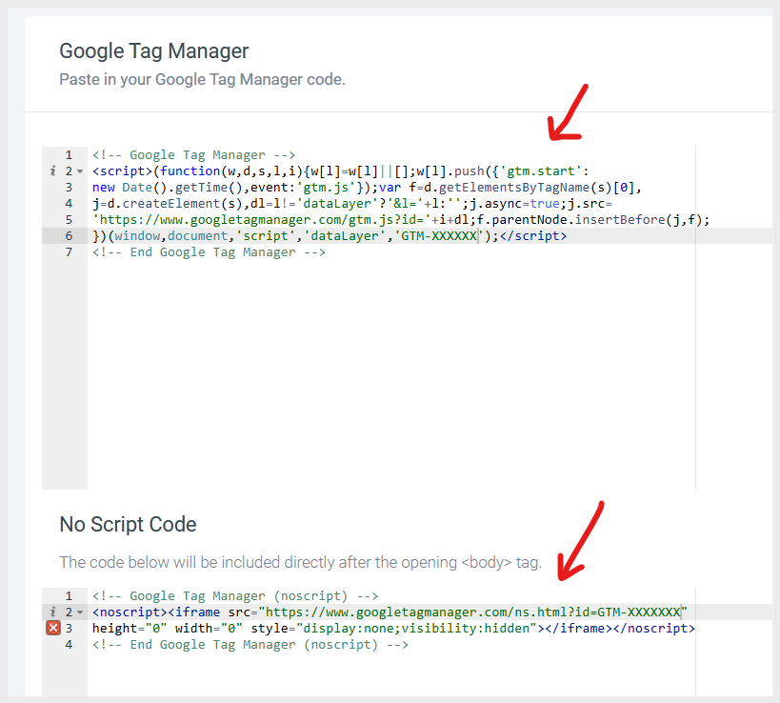Screen dimensions: 780x703
Task: Click line number 7 in top editor gutter
Action: tap(70, 252)
